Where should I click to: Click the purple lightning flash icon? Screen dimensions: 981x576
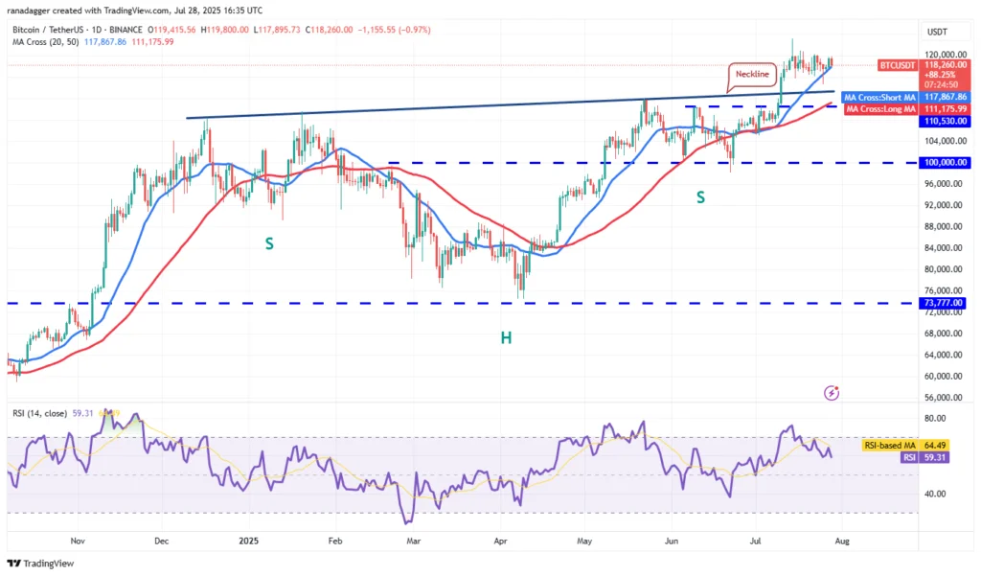[831, 393]
